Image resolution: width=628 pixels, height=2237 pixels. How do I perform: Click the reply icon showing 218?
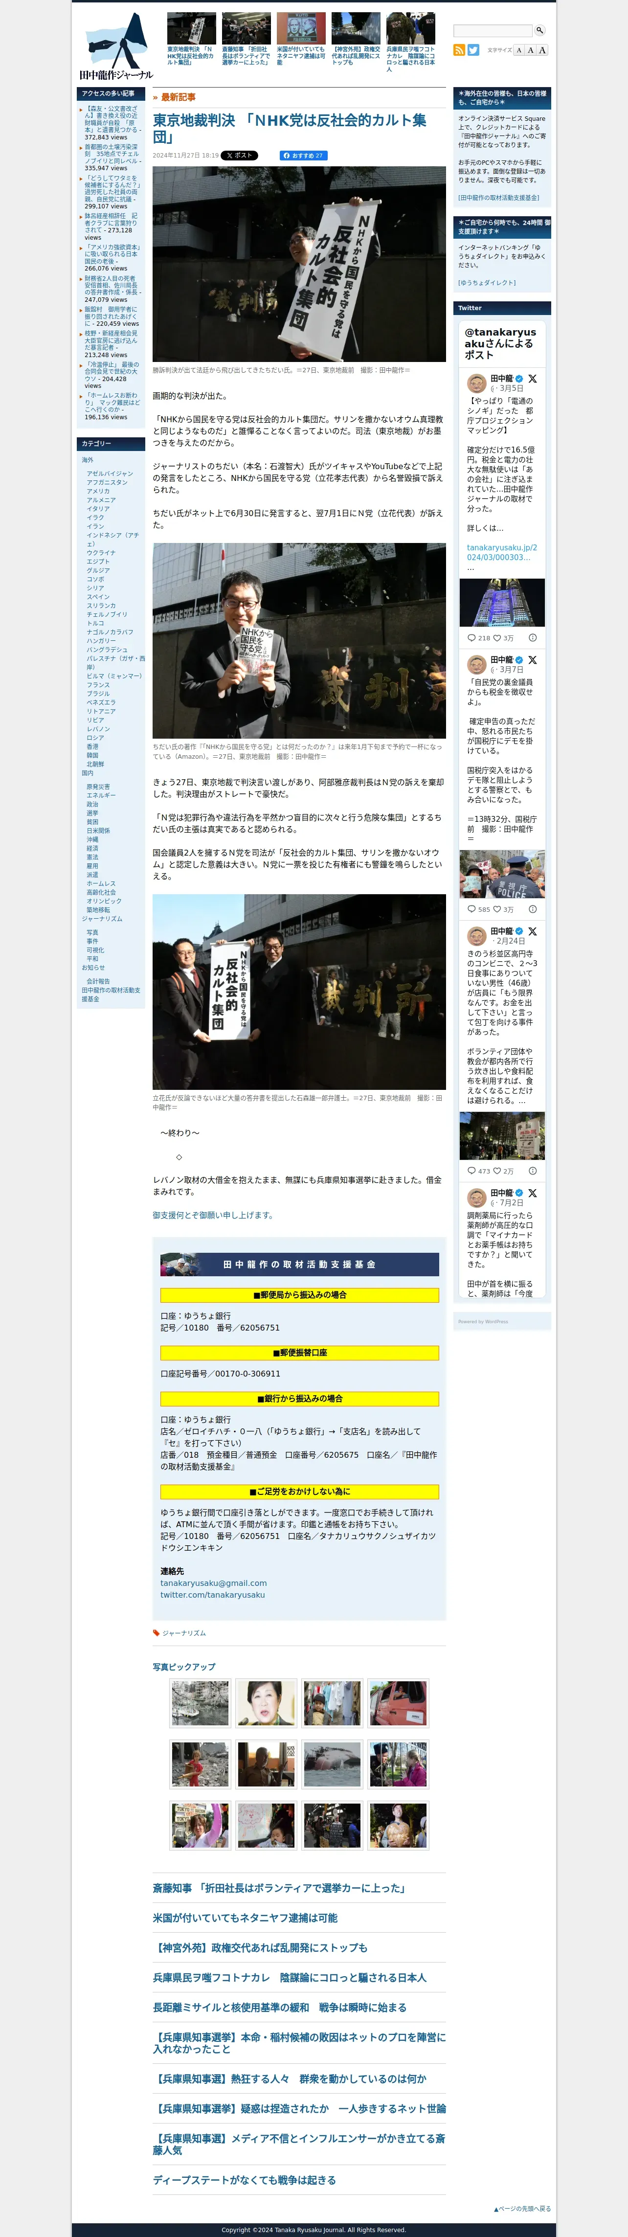coord(471,638)
